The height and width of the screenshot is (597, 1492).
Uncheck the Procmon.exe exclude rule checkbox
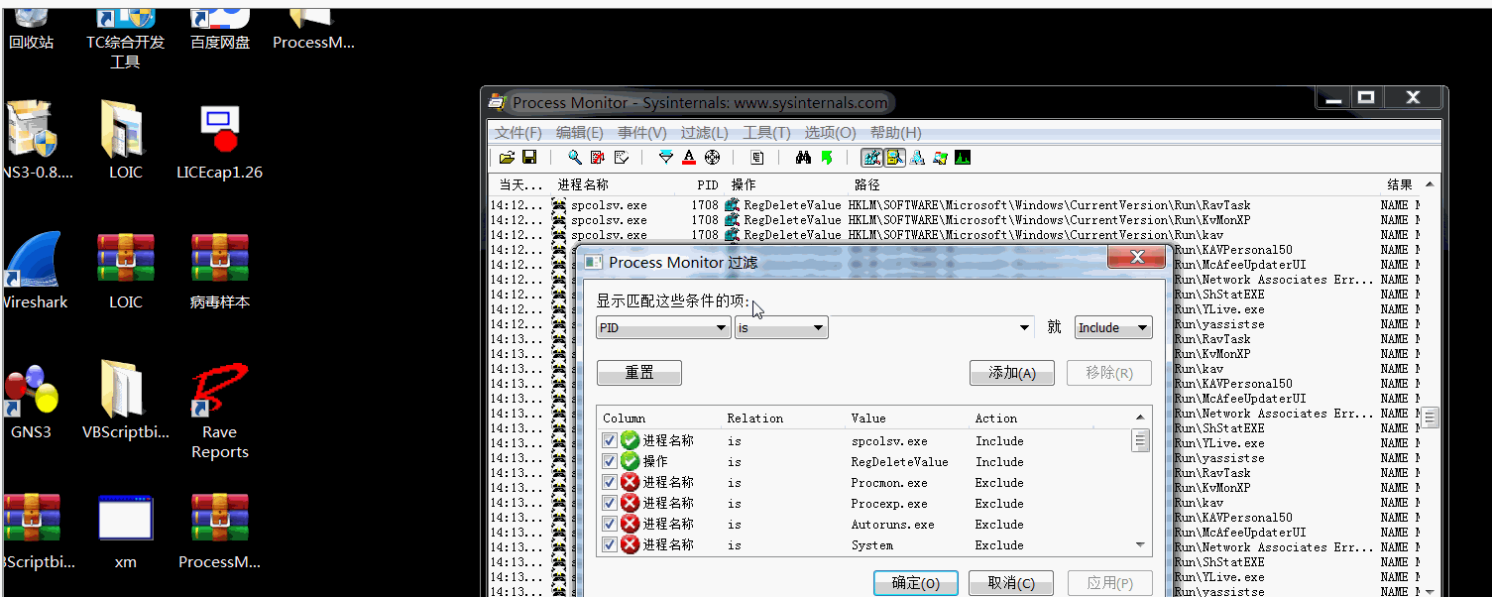[x=610, y=482]
